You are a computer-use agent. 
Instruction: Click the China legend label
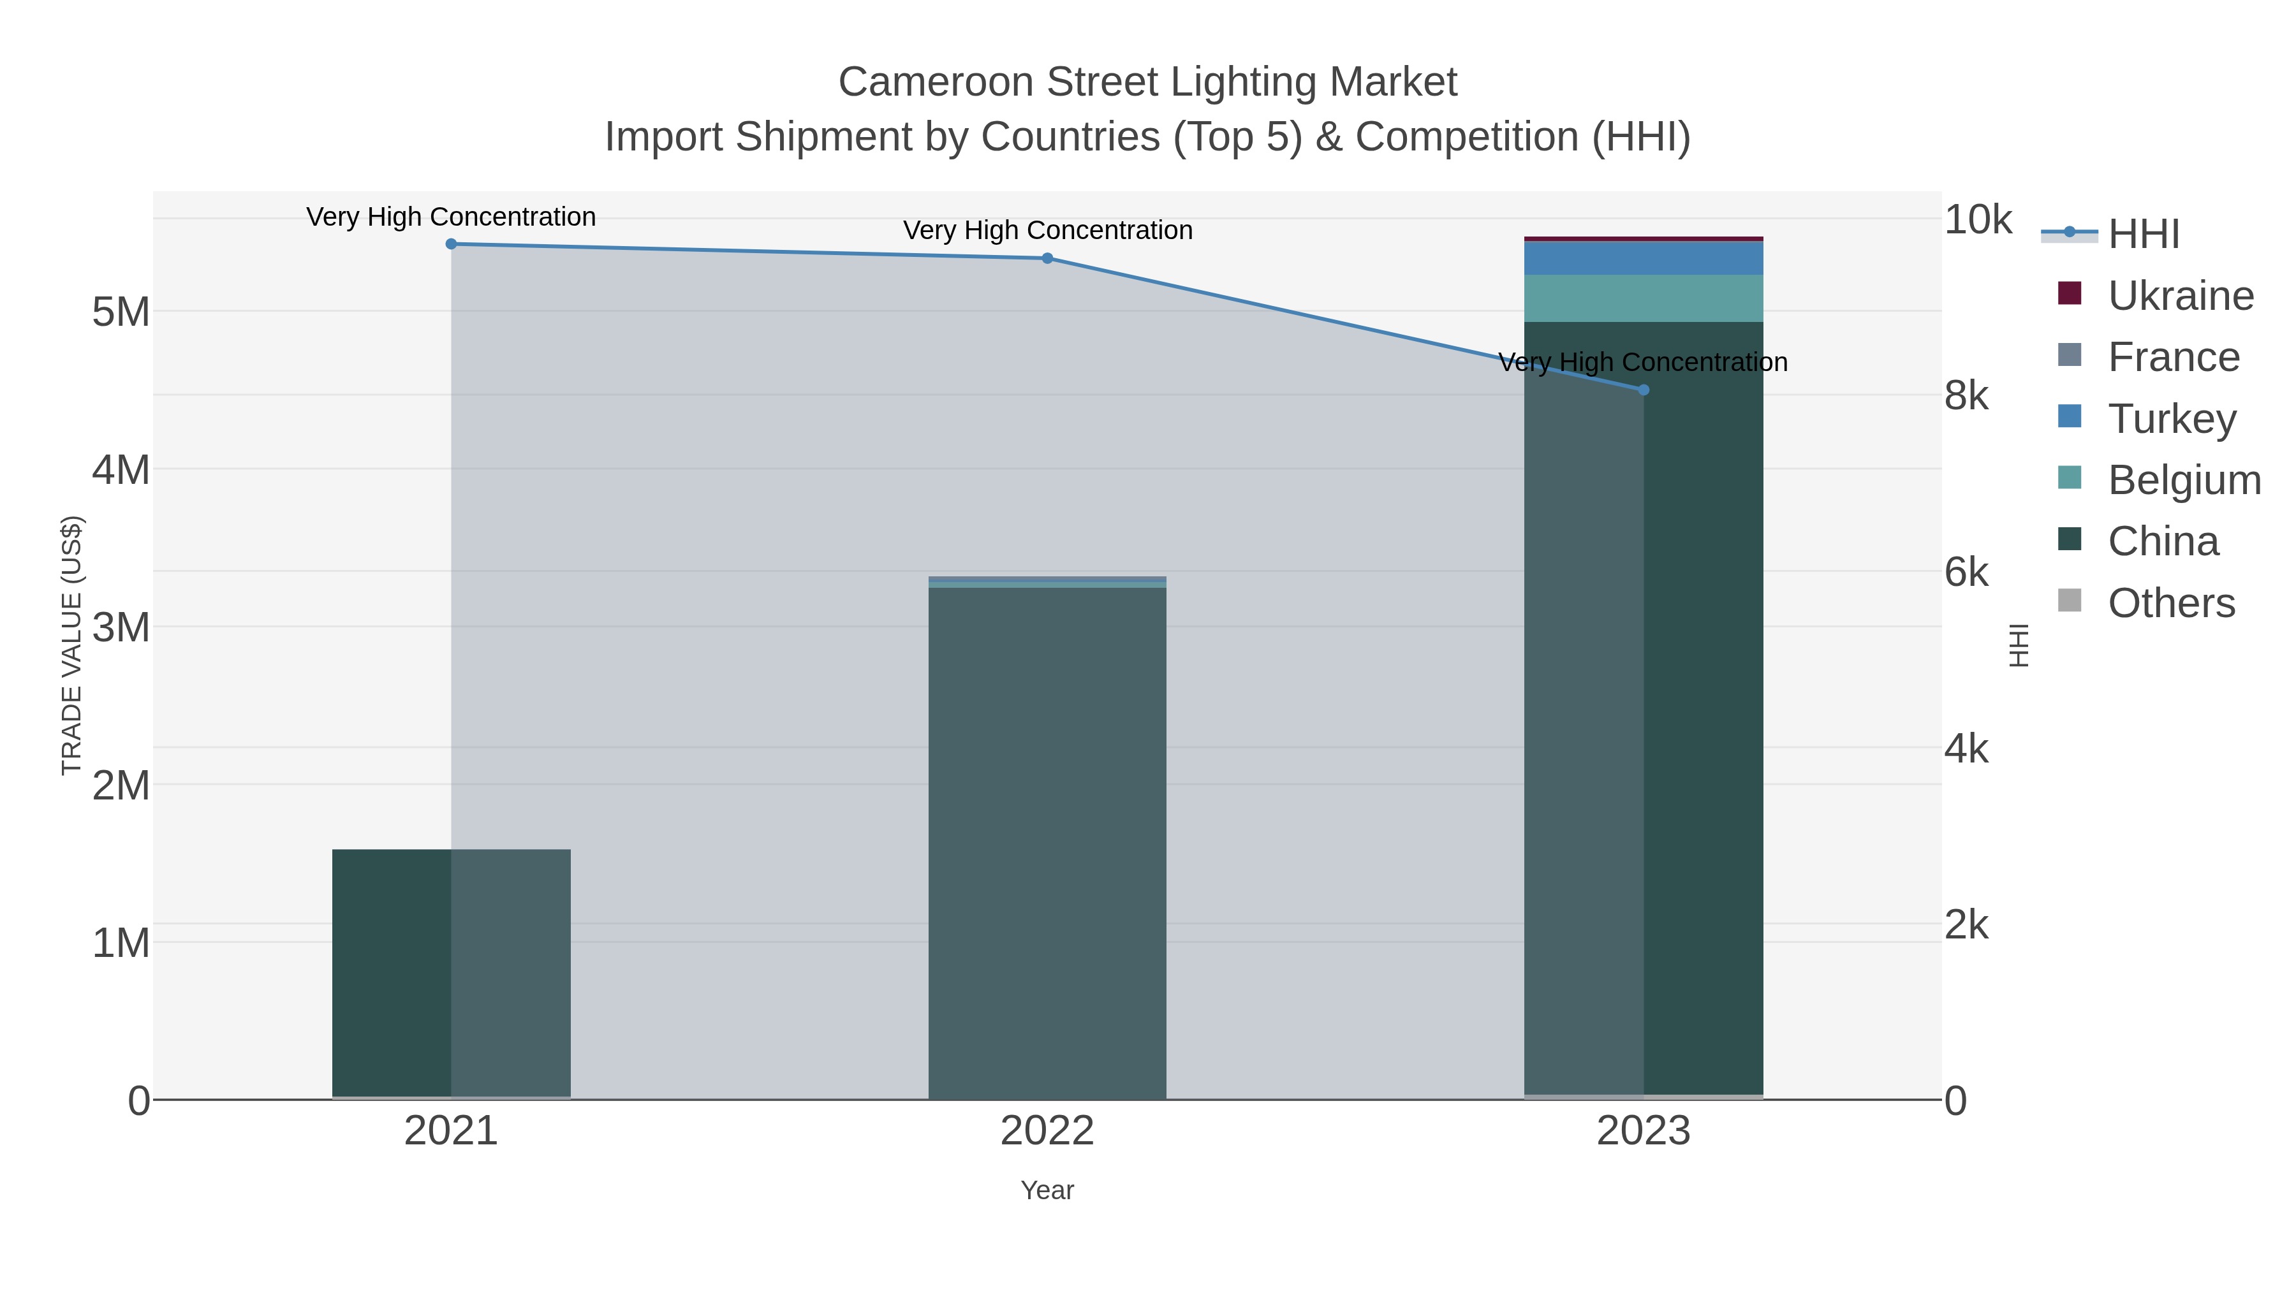coord(2163,541)
